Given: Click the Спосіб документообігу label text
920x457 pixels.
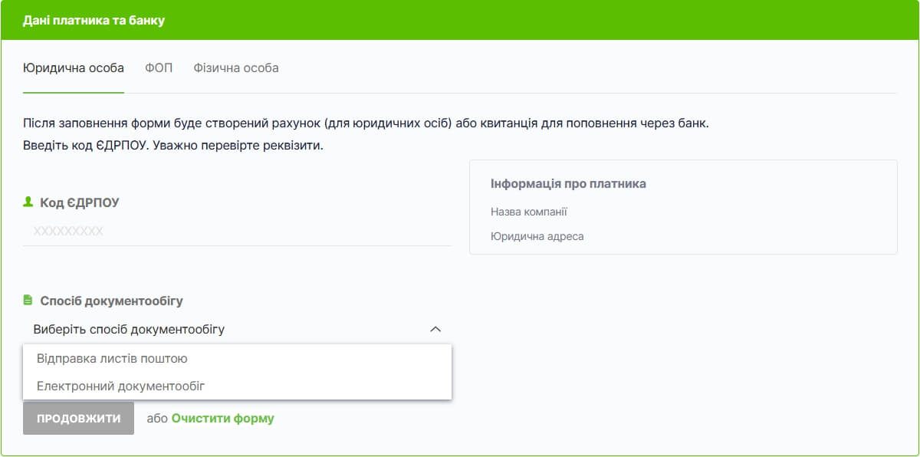Looking at the screenshot, I should pyautogui.click(x=112, y=301).
